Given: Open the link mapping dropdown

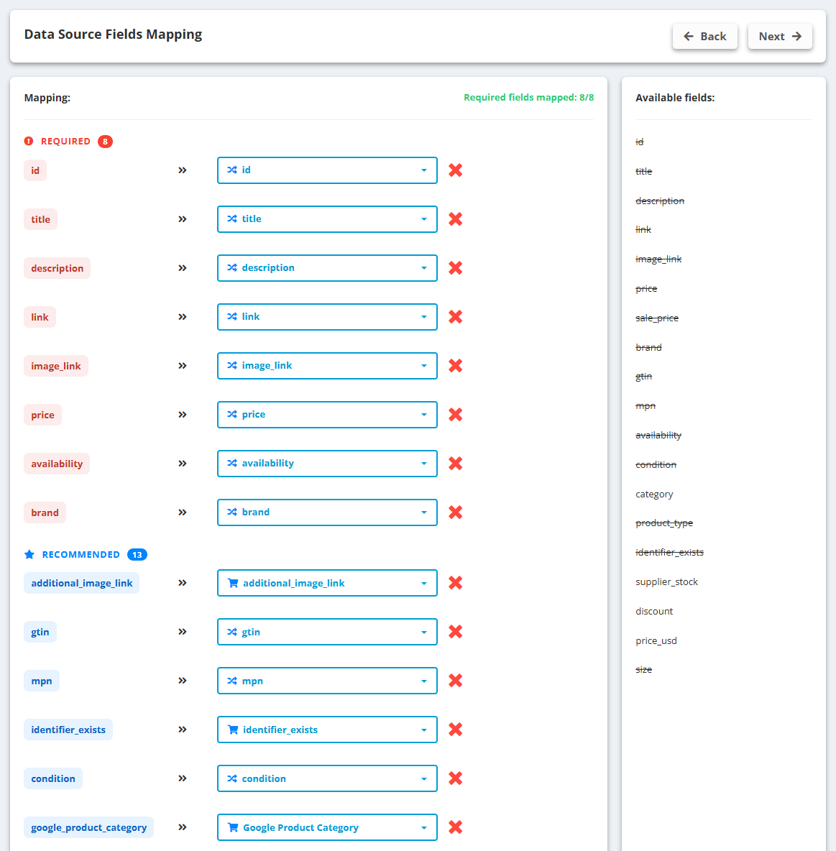Looking at the screenshot, I should tap(327, 317).
